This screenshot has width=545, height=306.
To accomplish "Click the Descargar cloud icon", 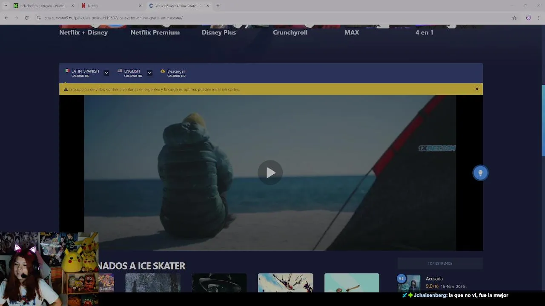I will 163,71.
